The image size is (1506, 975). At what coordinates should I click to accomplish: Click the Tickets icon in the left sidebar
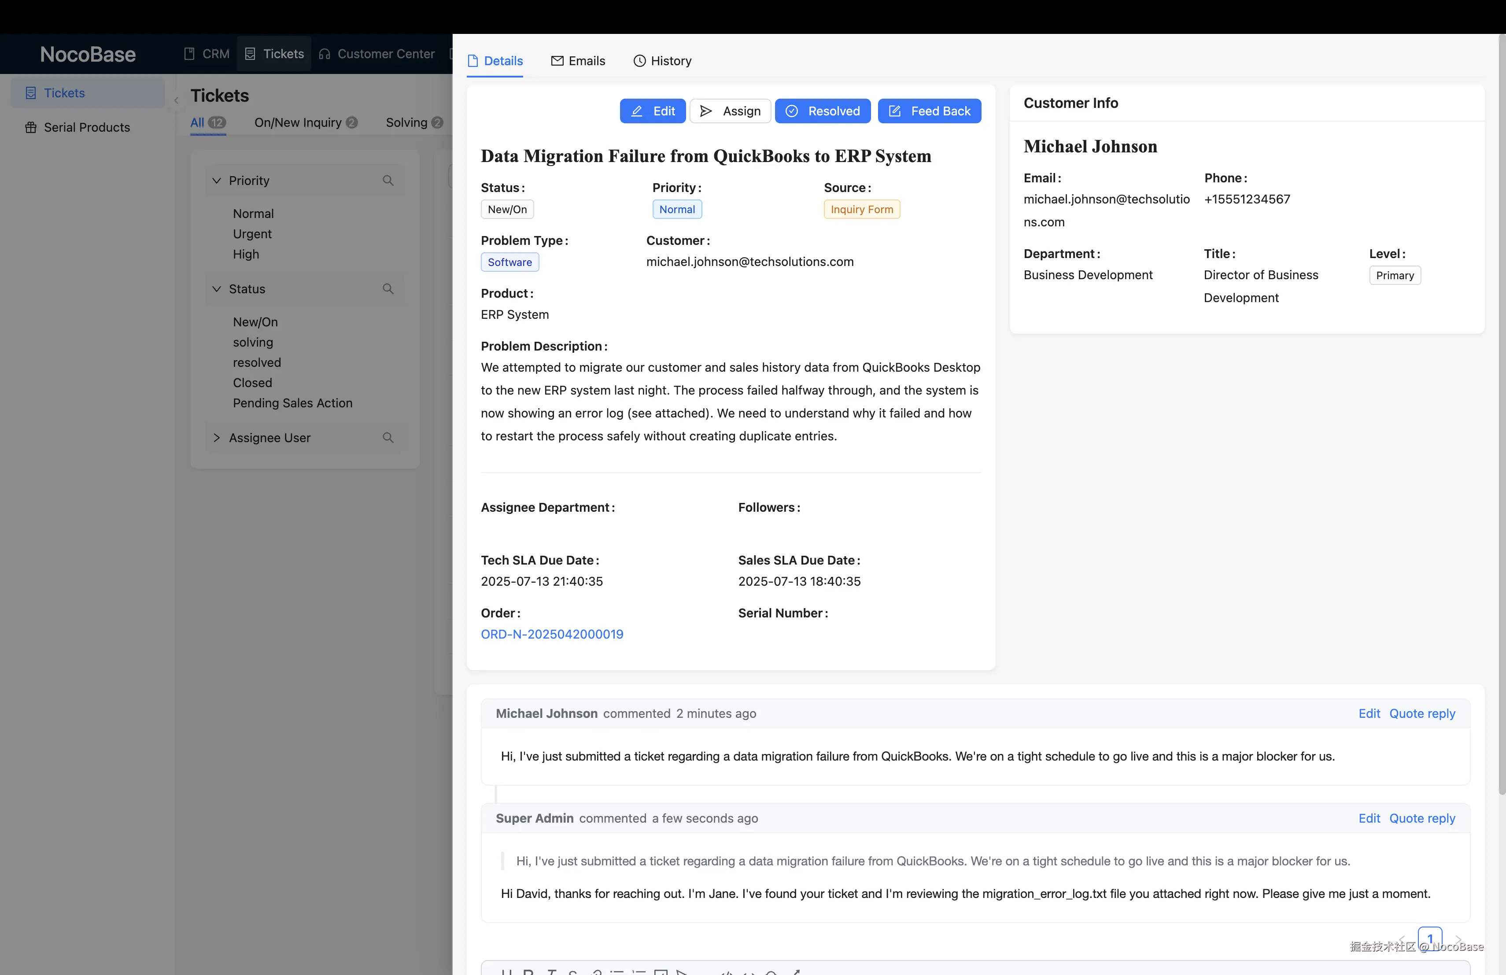coord(32,93)
